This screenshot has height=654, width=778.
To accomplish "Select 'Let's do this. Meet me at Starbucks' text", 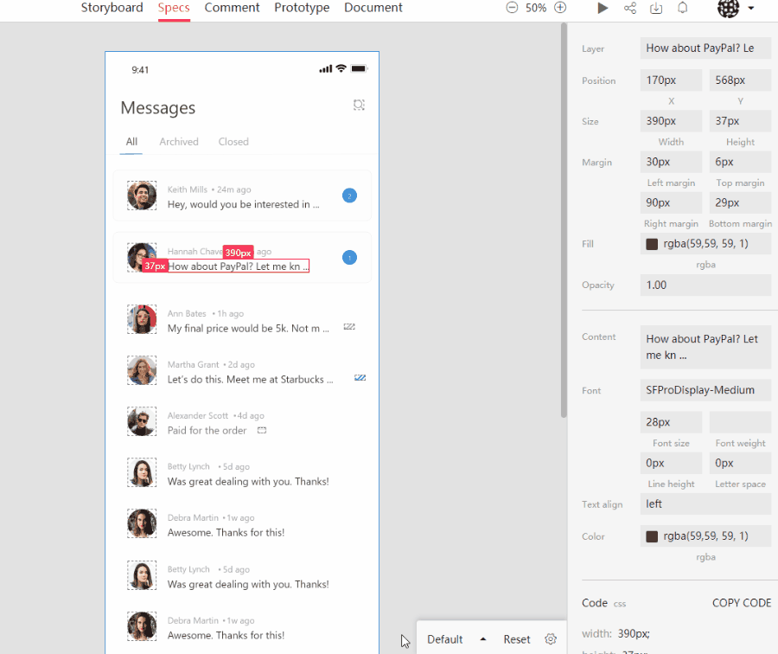I will point(250,380).
